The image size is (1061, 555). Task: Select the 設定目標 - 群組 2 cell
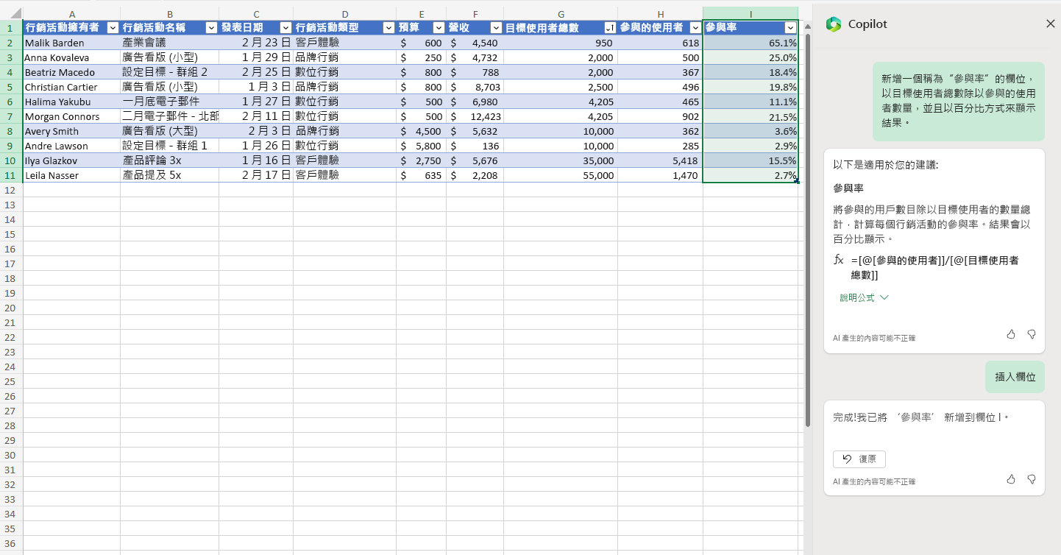click(169, 72)
